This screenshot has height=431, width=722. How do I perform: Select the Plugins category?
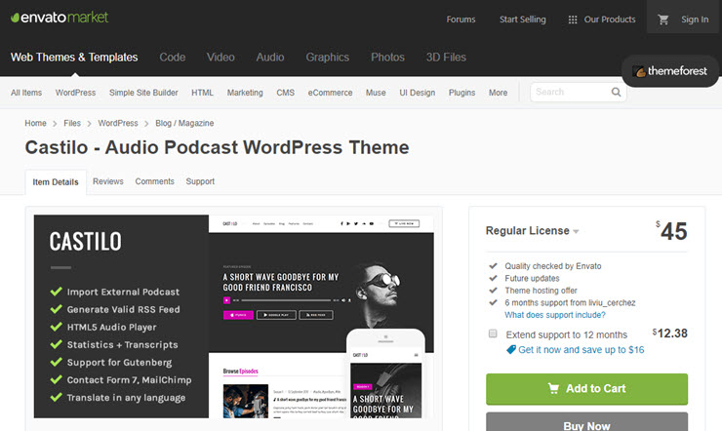(461, 93)
